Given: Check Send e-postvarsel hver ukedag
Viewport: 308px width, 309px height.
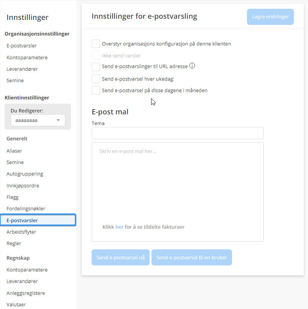Looking at the screenshot, I should pos(96,79).
